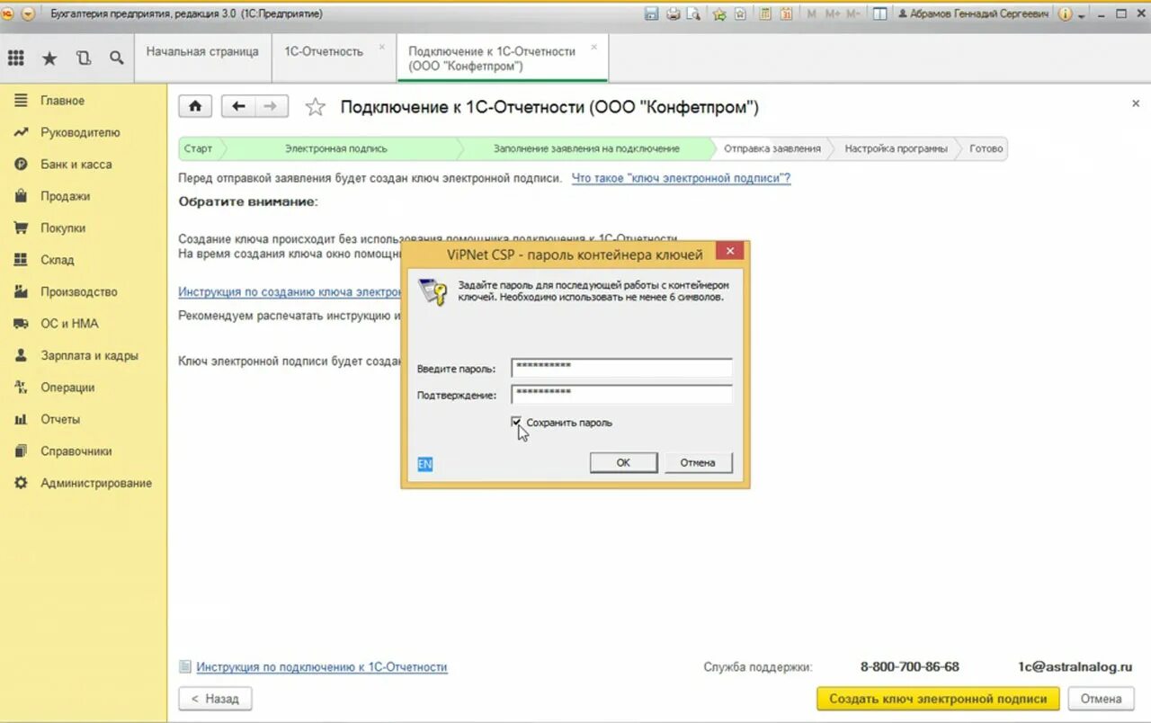Click the Save diskette icon in title bar
This screenshot has height=723, width=1151.
click(653, 13)
